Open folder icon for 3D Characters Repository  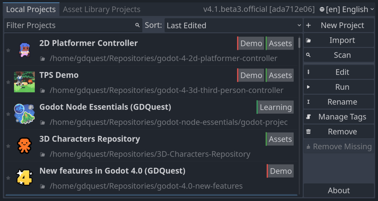tap(43, 155)
